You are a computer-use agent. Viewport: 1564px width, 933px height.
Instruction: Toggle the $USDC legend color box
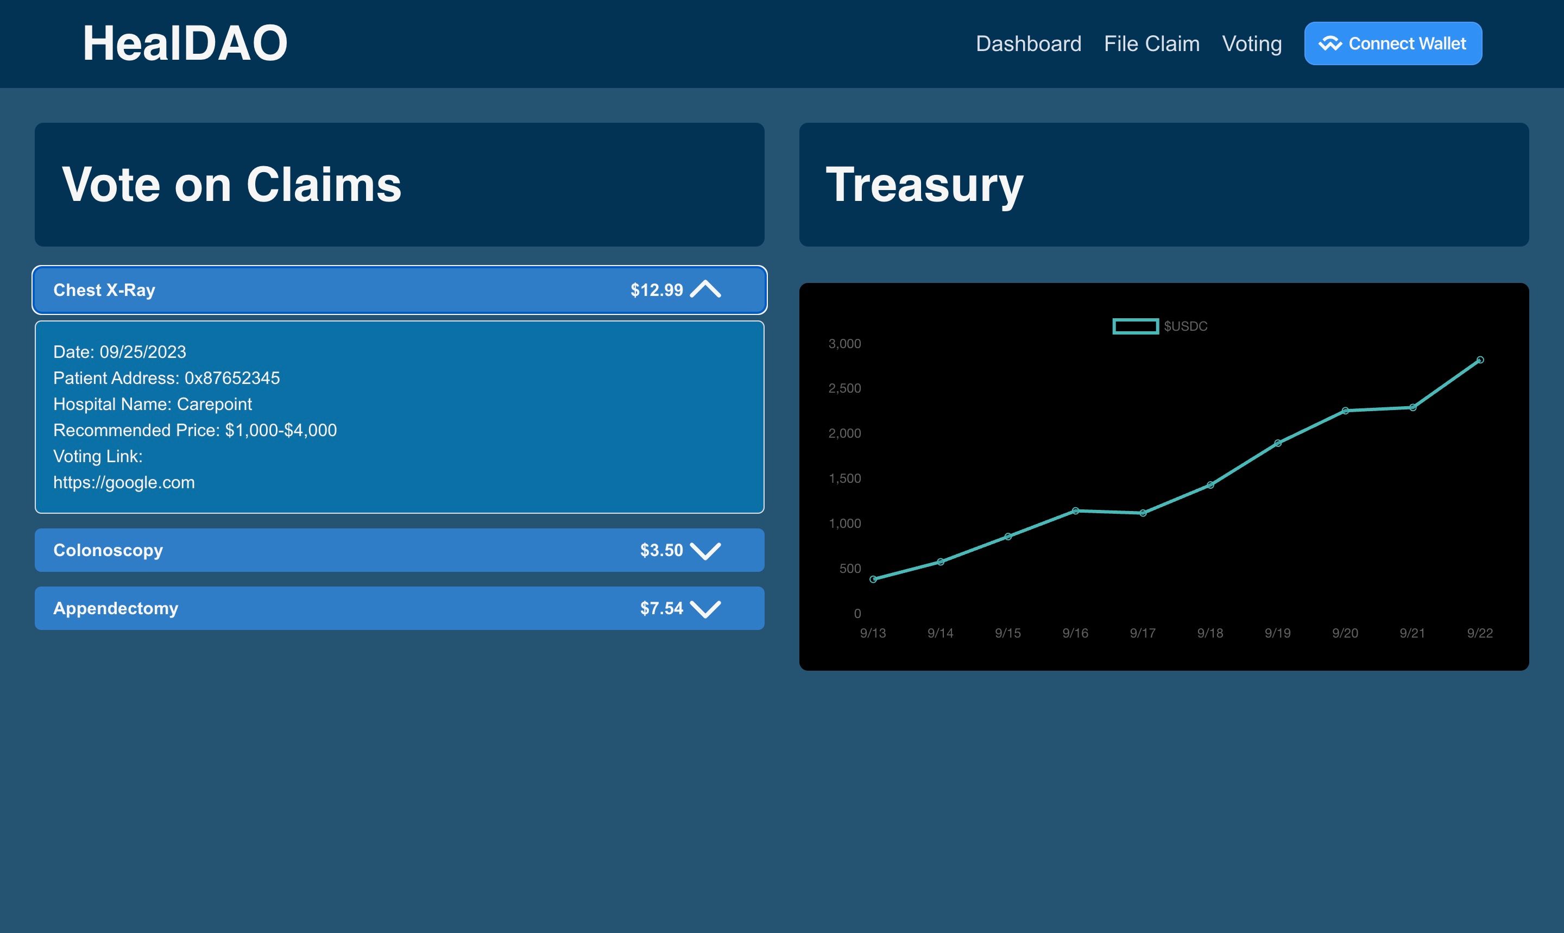(x=1136, y=326)
